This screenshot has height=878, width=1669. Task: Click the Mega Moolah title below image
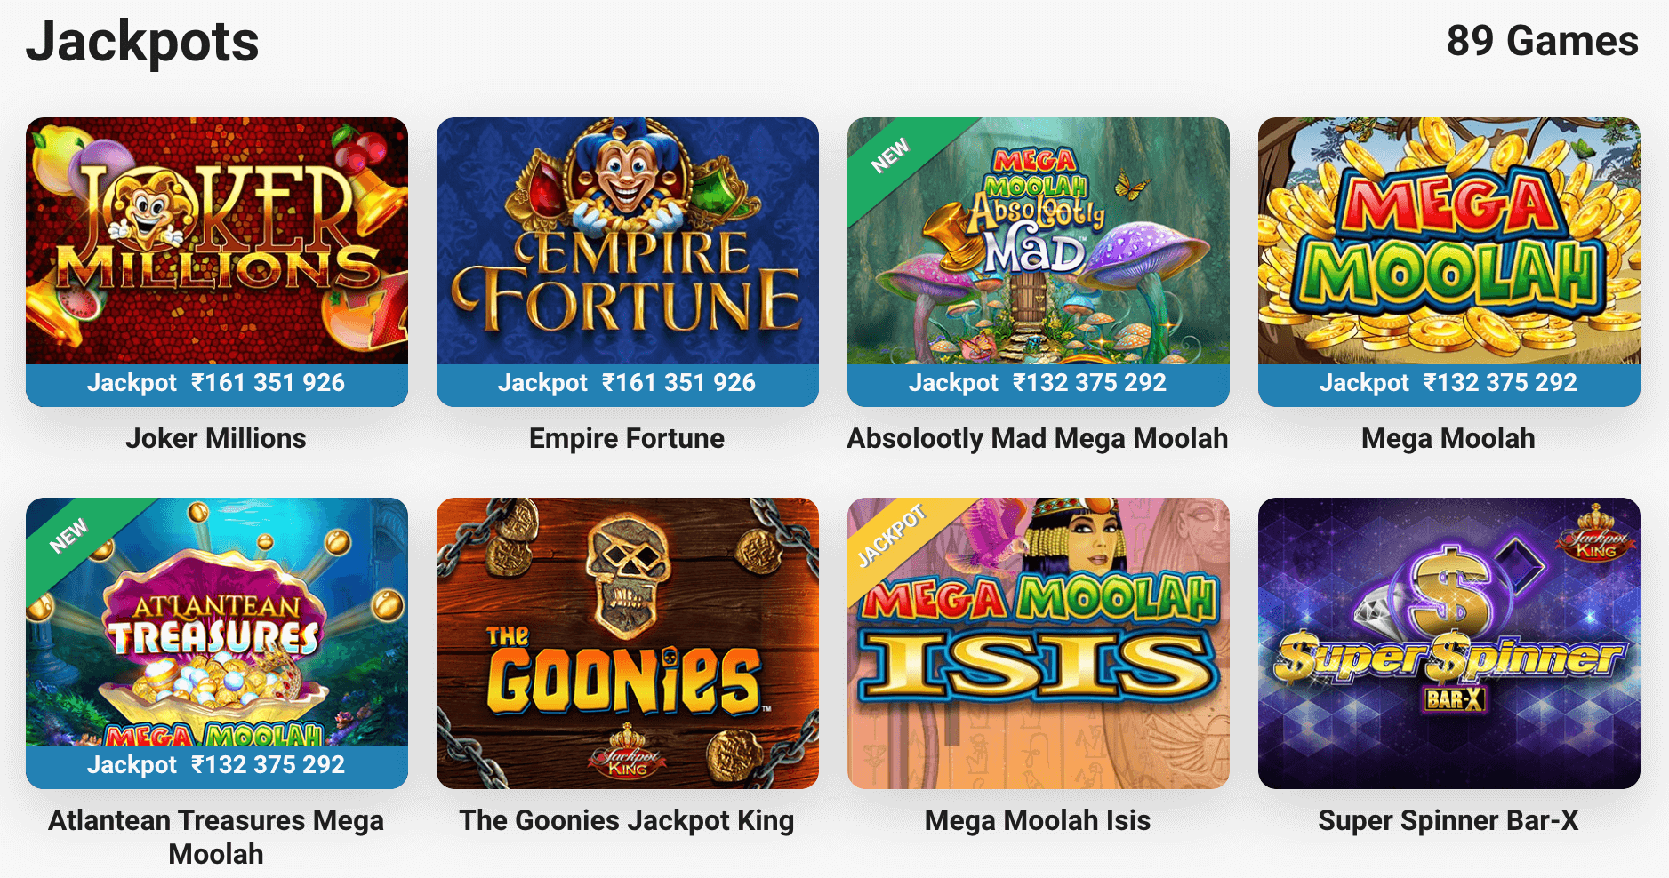(x=1448, y=438)
